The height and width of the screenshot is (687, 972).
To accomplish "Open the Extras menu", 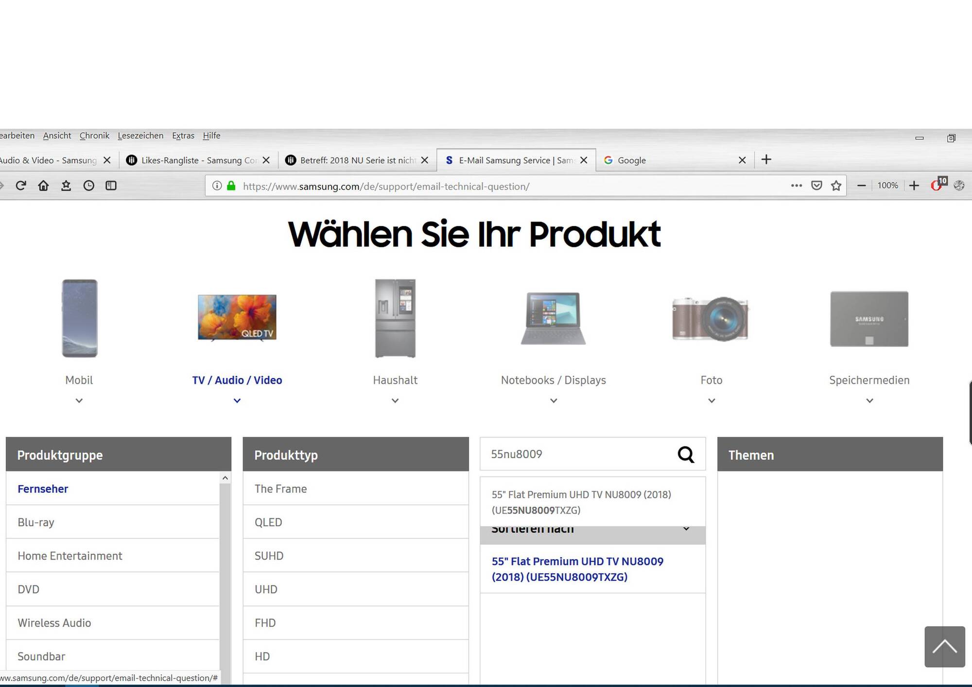I will tap(183, 136).
